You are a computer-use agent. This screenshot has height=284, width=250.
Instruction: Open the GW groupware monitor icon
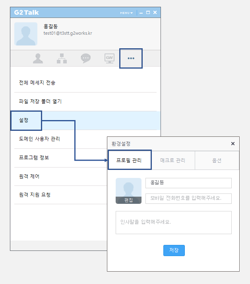(x=109, y=58)
